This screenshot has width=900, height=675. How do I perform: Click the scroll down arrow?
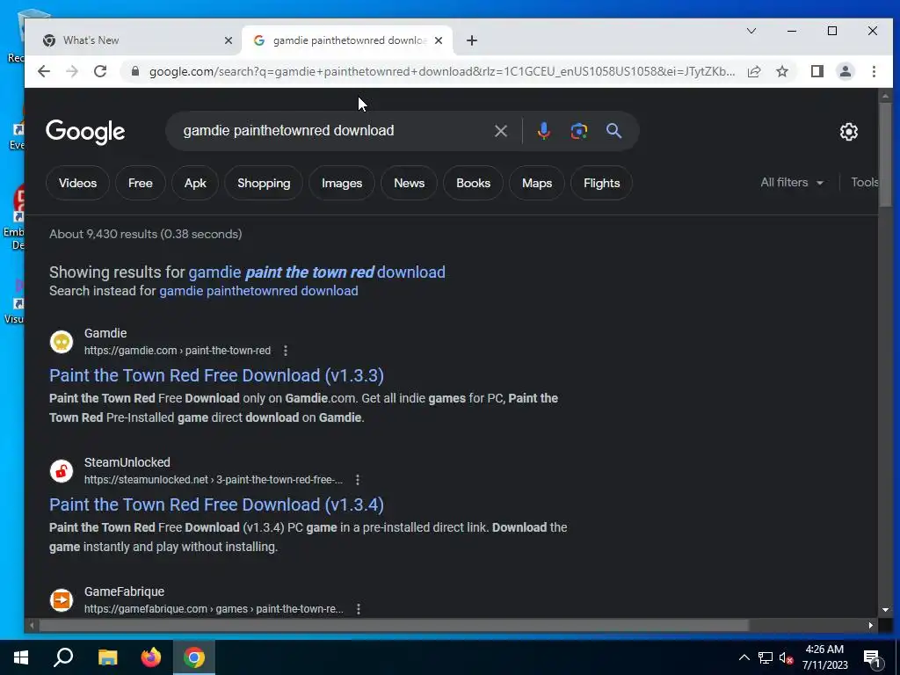coord(885,610)
